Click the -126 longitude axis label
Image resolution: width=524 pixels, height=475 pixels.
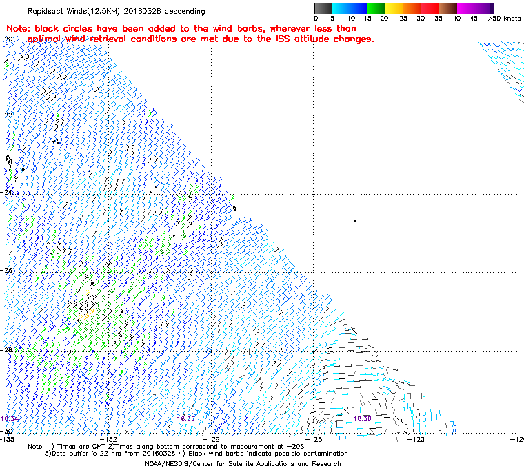(314, 439)
